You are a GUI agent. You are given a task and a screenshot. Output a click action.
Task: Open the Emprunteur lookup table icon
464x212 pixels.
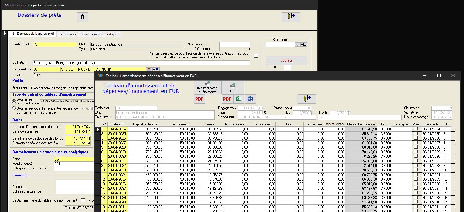156,69
